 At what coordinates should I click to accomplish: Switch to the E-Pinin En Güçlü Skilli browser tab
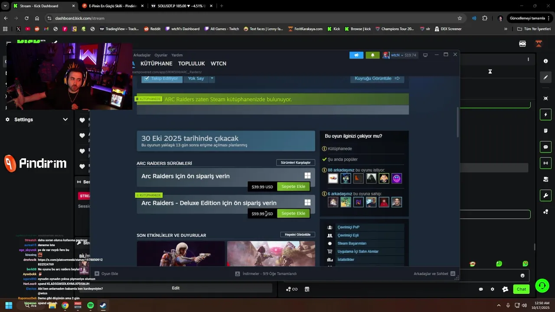click(113, 6)
